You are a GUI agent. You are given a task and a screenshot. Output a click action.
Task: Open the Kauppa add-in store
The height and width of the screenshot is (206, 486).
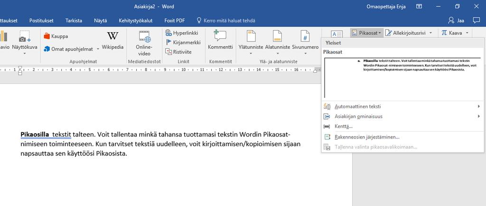56,36
